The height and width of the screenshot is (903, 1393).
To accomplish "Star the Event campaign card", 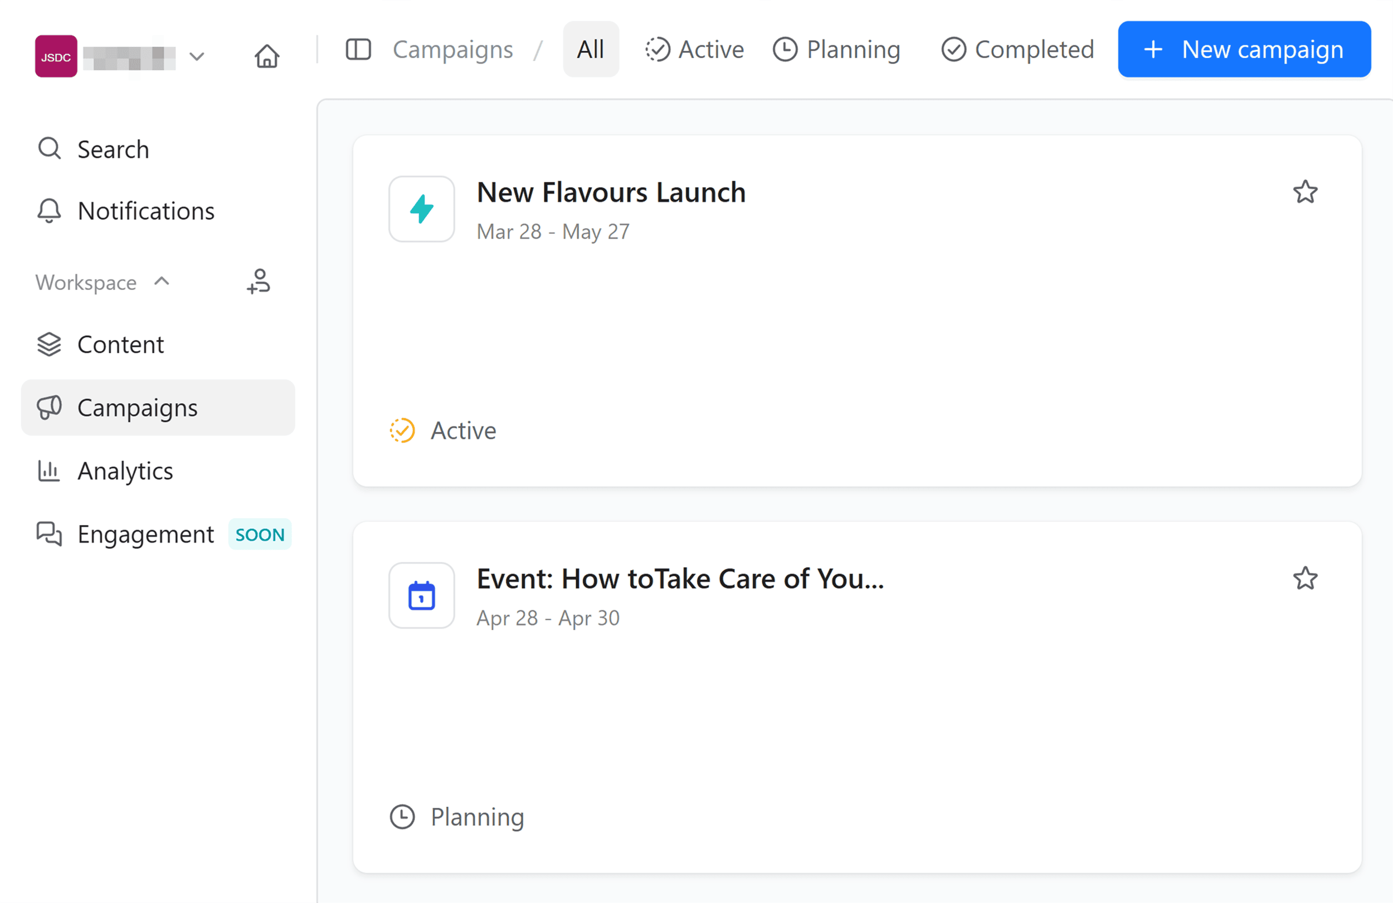I will 1306,578.
